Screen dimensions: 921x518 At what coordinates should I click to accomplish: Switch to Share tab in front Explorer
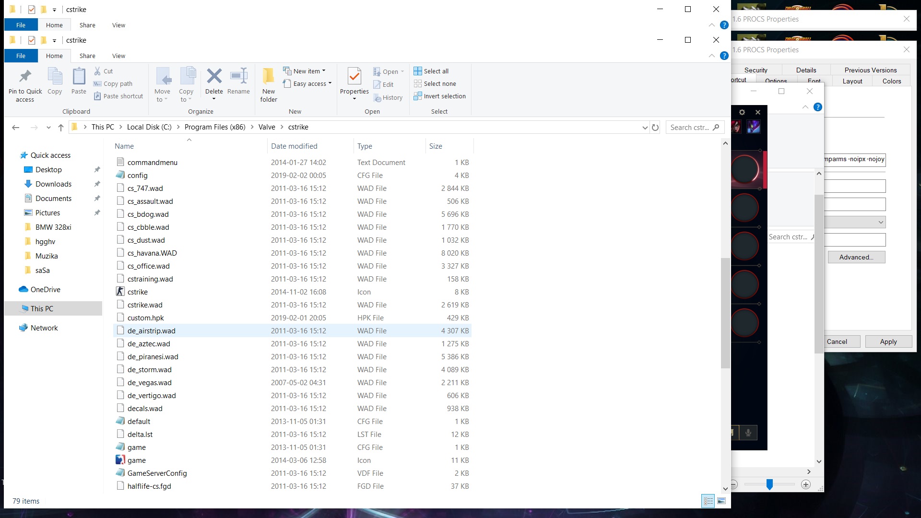pyautogui.click(x=87, y=56)
